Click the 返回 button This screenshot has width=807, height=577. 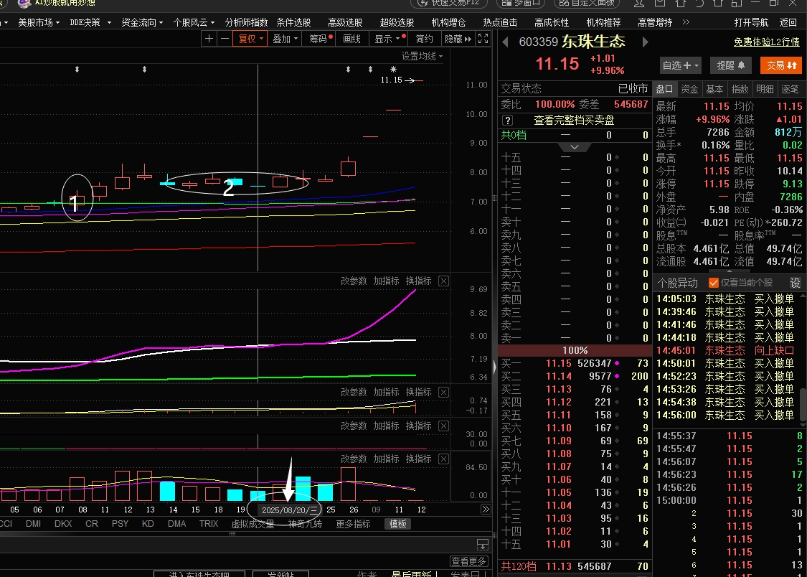788,23
